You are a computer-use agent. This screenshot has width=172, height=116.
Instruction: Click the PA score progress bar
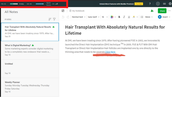pyautogui.click(x=14, y=4)
